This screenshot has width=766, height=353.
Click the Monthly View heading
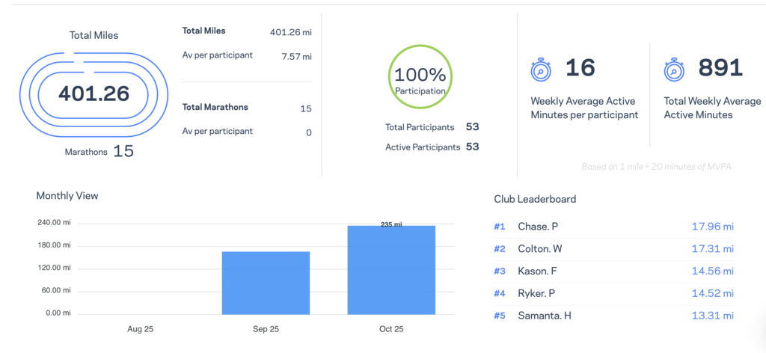pos(67,196)
